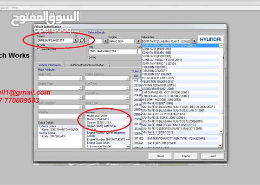Screen dimensions: 260x185
Task: Expand the Fuel Type dropdown
Action: 128,88
